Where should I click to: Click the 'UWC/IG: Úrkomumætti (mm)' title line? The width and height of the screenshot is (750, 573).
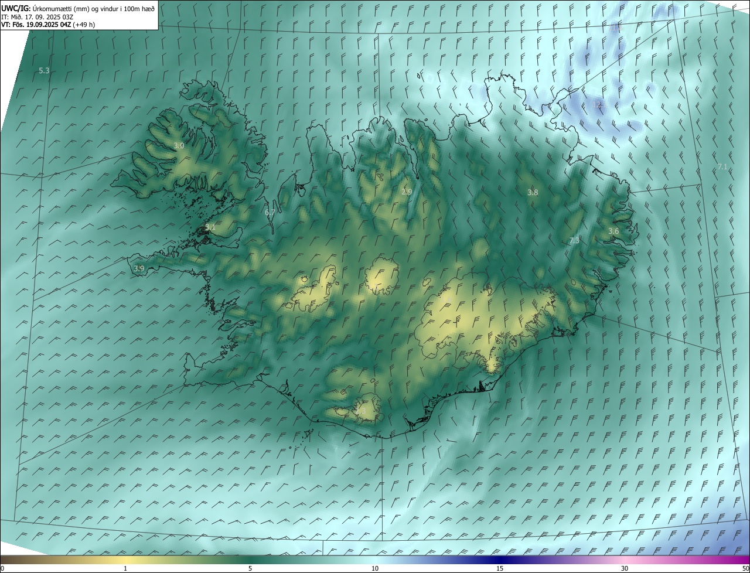tap(78, 8)
